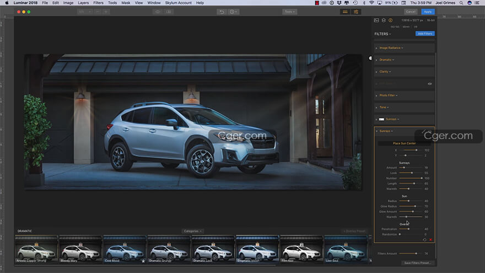
Task: Click the Apple menu icon
Action: [7, 3]
